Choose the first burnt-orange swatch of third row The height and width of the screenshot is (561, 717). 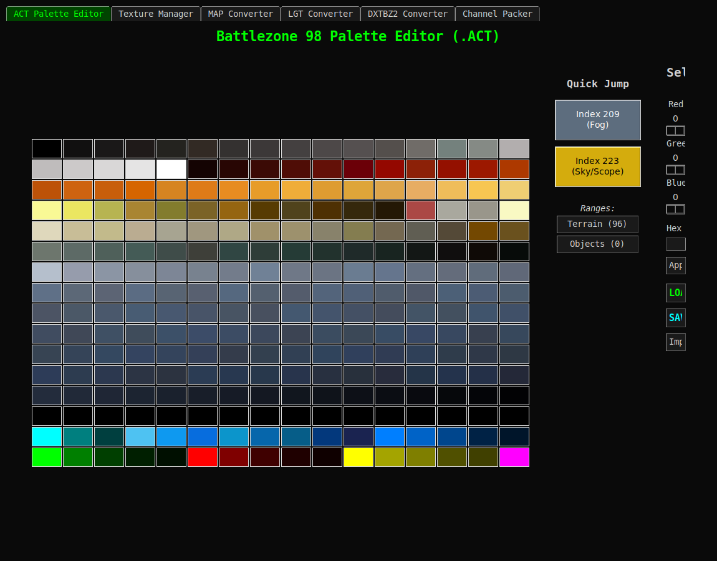[x=47, y=189]
